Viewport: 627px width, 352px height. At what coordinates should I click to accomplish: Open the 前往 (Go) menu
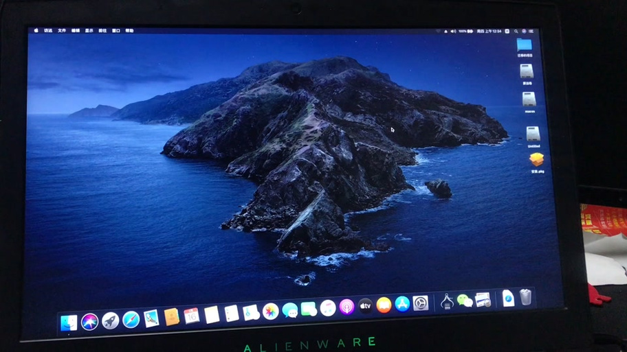pyautogui.click(x=102, y=30)
